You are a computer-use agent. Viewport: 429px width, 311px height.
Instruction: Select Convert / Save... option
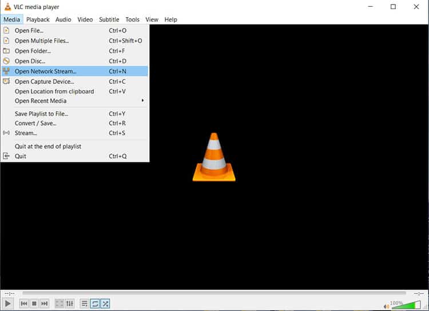tap(75, 123)
